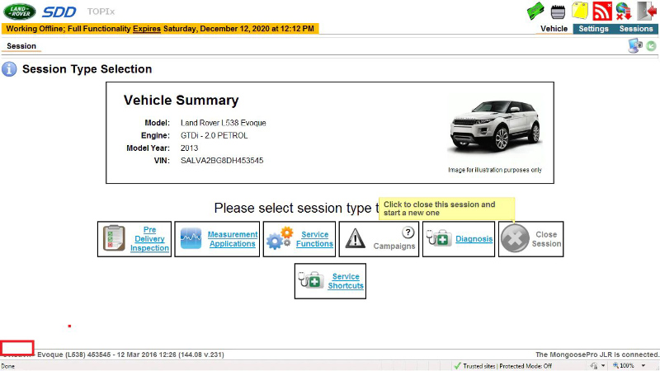The height and width of the screenshot is (371, 660).
Task: Click the Service Functions gears icon
Action: [x=280, y=238]
